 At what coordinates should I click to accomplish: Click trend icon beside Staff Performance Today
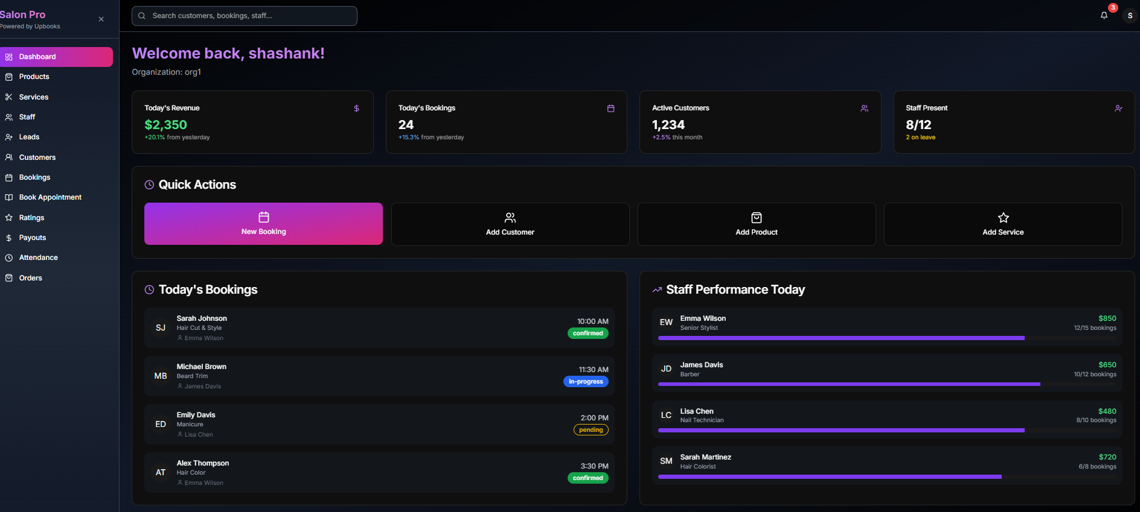[x=657, y=290]
